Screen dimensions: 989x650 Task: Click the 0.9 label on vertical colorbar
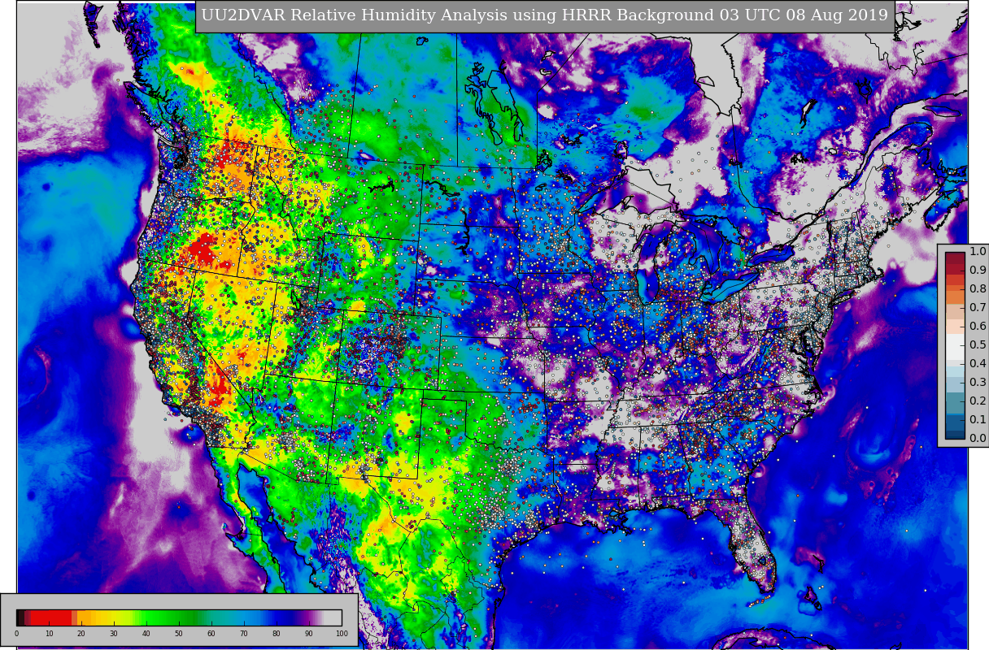[x=978, y=271]
